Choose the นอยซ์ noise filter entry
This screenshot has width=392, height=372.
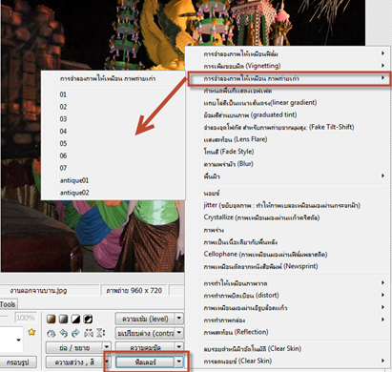(x=212, y=193)
